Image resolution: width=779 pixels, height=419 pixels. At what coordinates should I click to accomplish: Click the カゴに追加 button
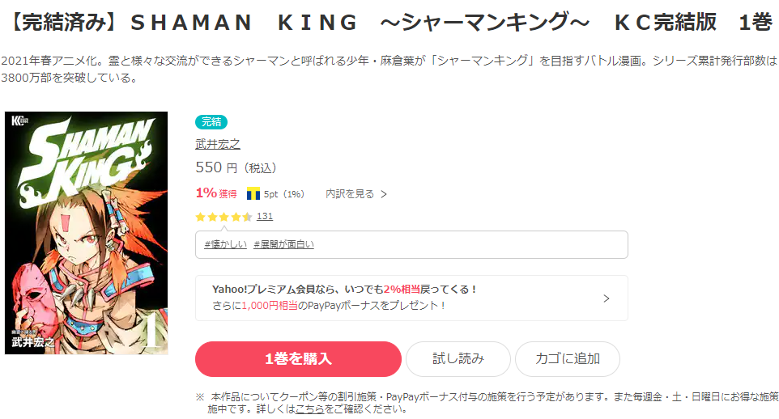pyautogui.click(x=567, y=359)
